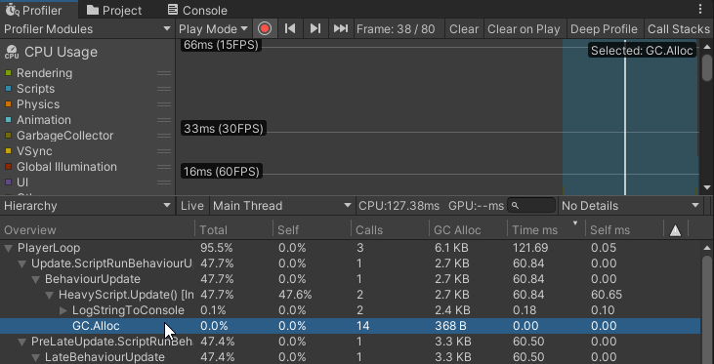Toggle the VSync category square

click(x=8, y=150)
